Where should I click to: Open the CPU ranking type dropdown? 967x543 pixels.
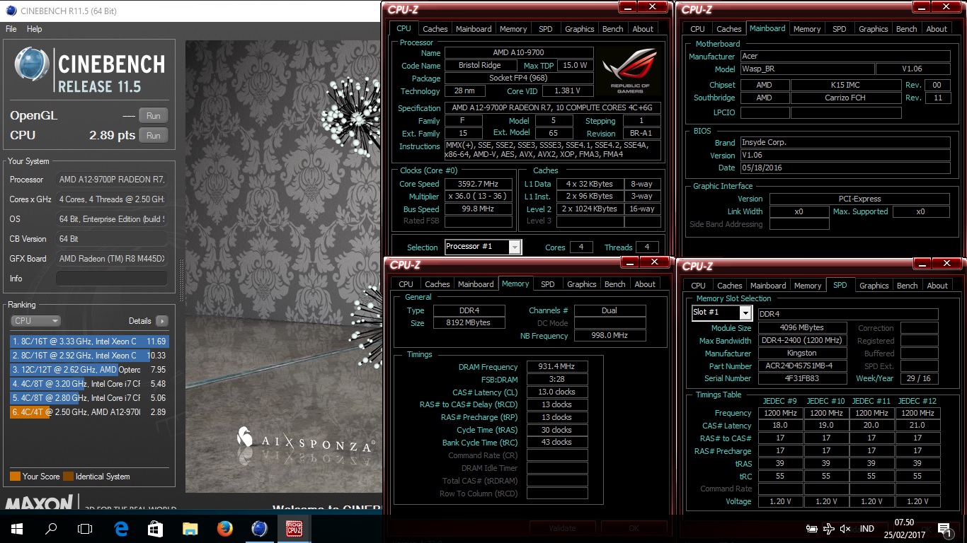click(x=35, y=320)
